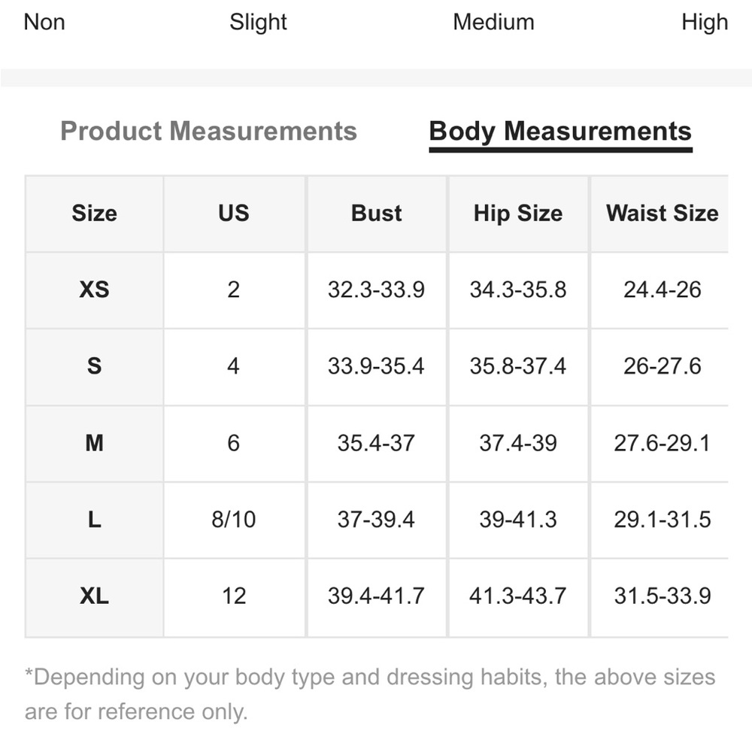This screenshot has width=752, height=752.
Task: Select the Slight stretch label
Action: [258, 23]
